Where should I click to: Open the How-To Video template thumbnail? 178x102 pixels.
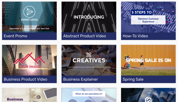148,17
